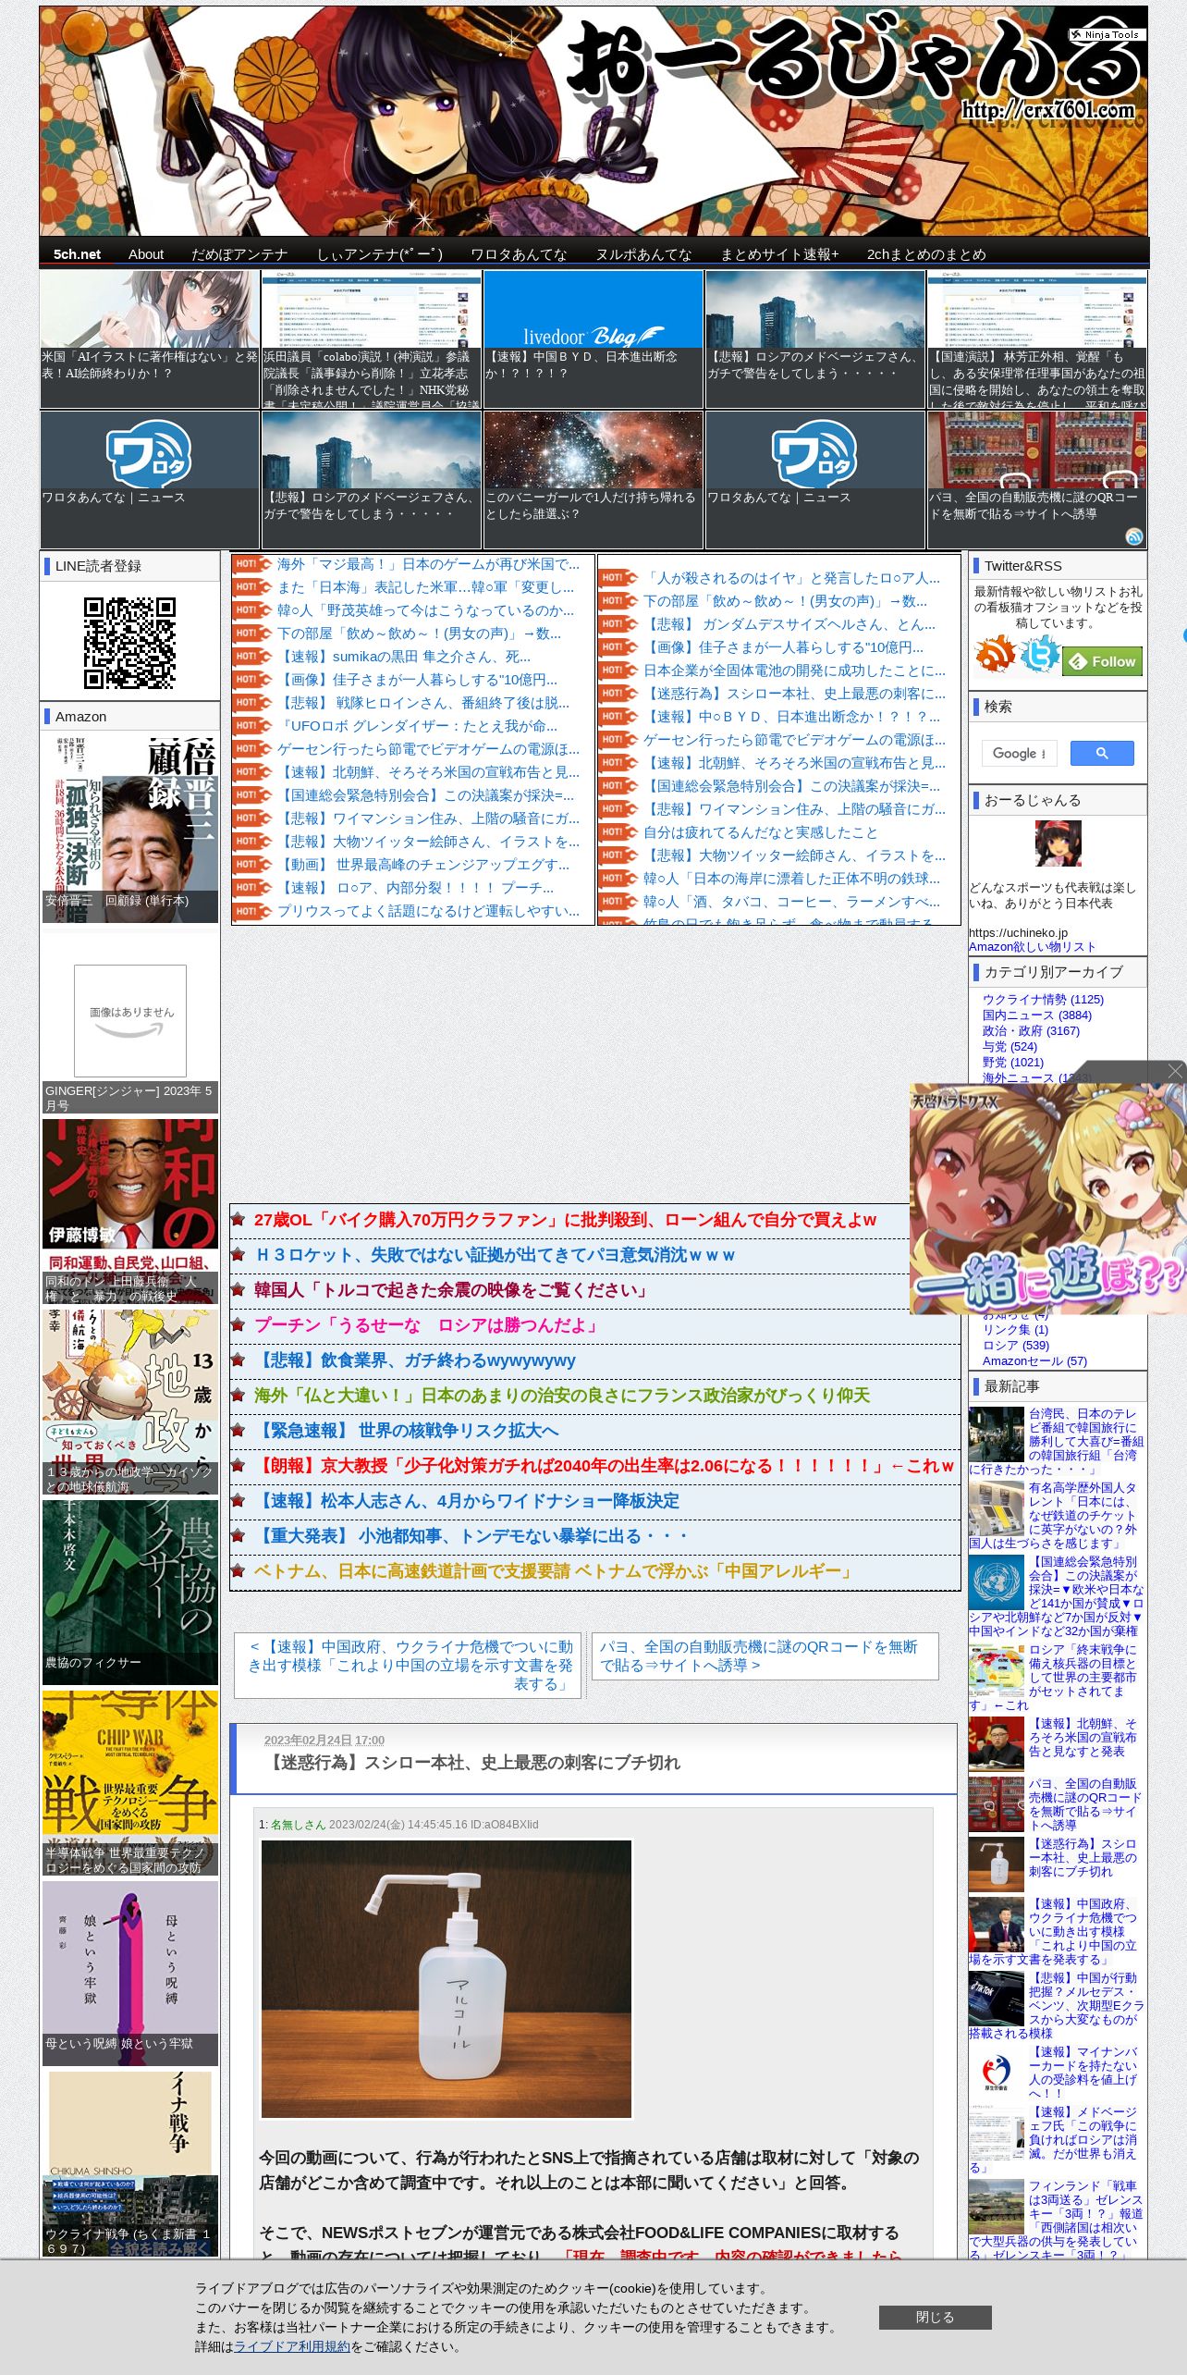Open Amazon book 半導体戦争
The height and width of the screenshot is (2375, 1187).
[130, 1782]
